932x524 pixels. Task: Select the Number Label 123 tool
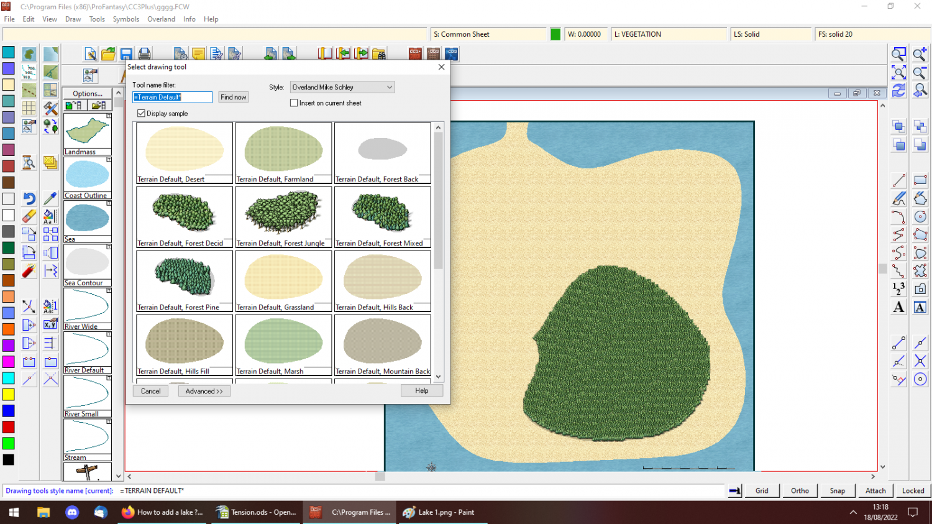[x=899, y=289]
